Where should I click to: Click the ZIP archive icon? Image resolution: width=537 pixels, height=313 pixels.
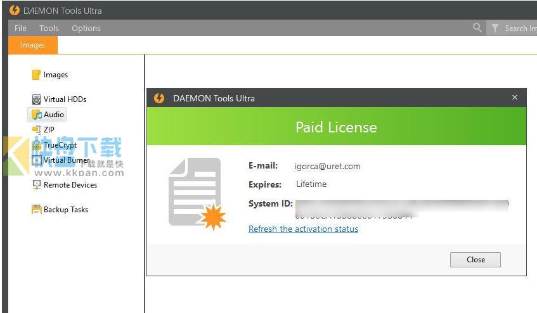[x=36, y=130]
